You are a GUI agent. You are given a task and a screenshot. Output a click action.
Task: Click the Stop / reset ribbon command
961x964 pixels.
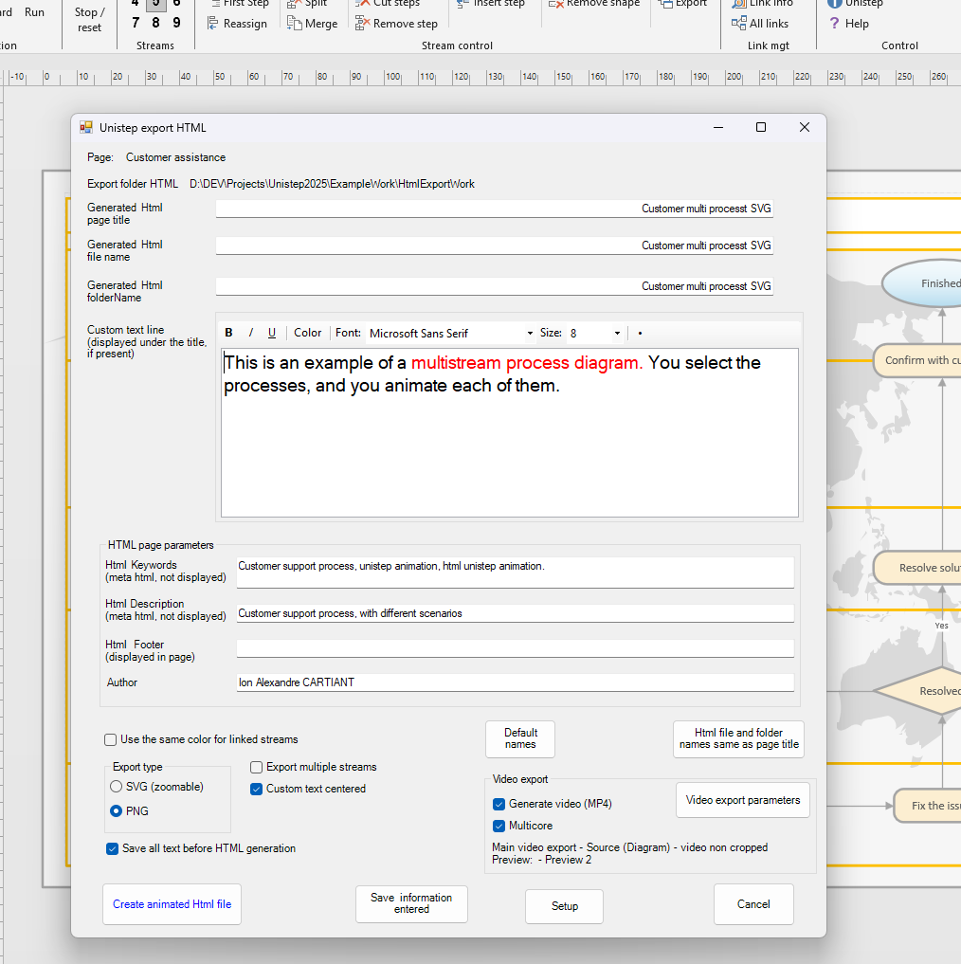tap(89, 19)
